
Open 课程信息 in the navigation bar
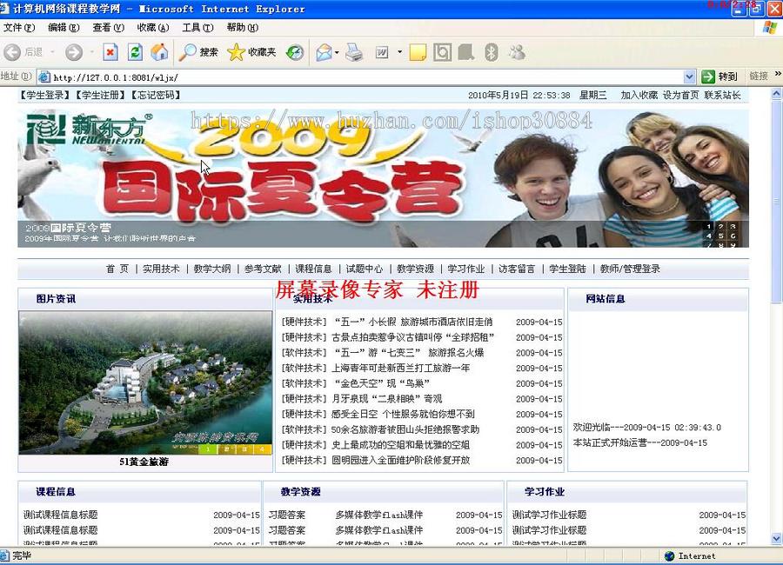313,269
